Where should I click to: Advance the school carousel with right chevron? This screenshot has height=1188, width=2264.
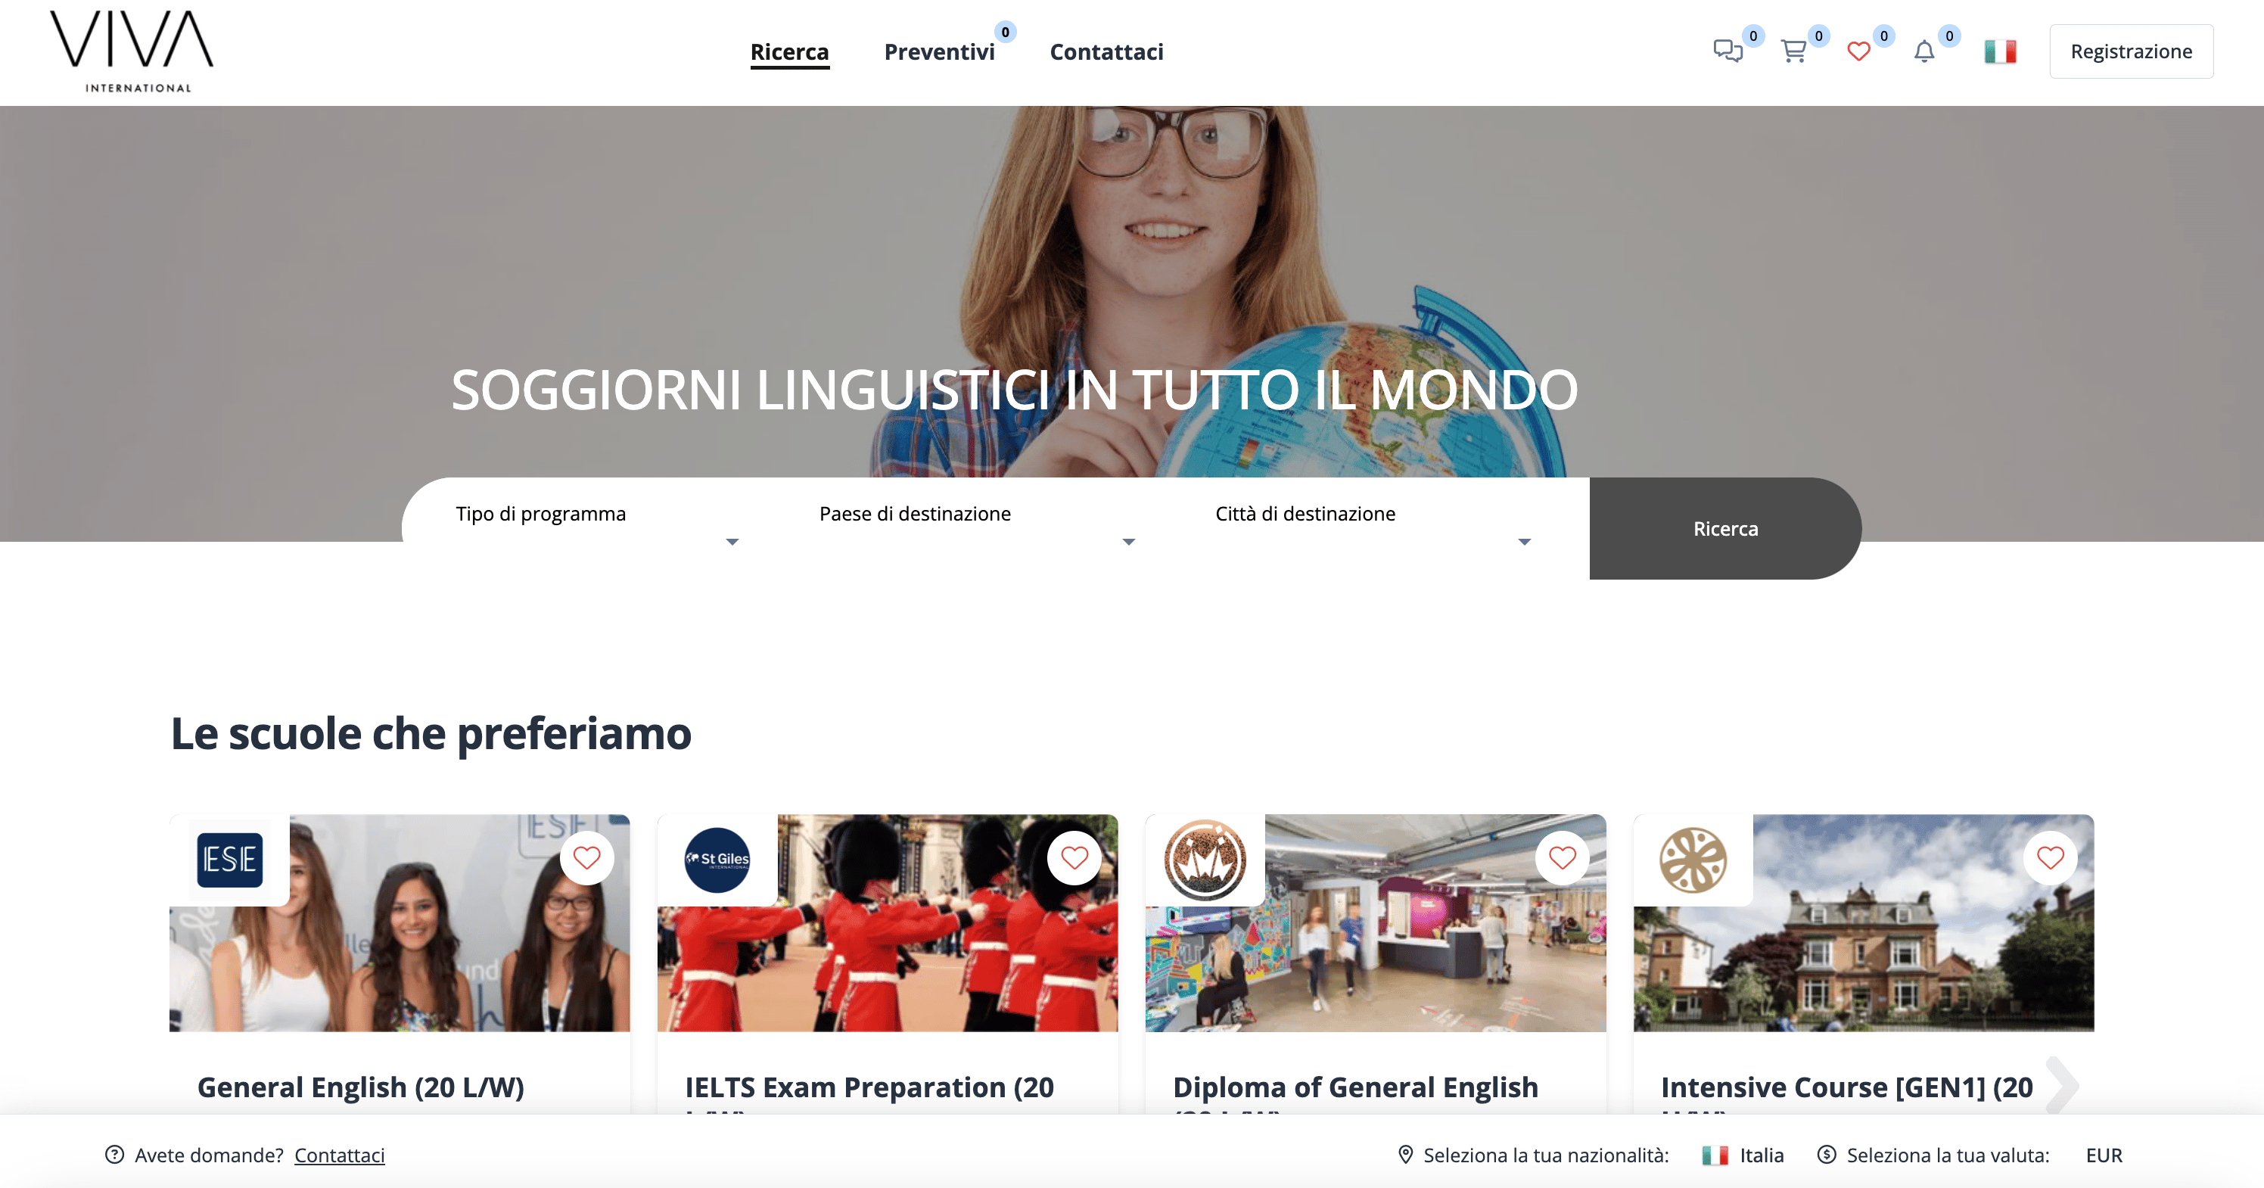click(x=2062, y=1086)
